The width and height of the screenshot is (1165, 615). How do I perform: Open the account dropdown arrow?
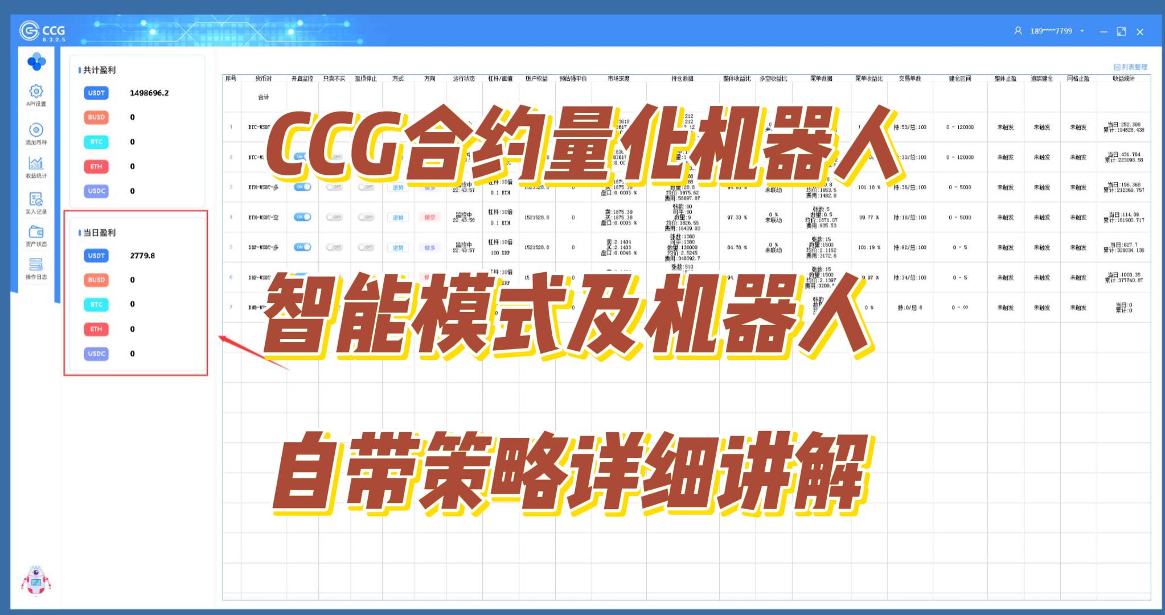click(x=1082, y=31)
